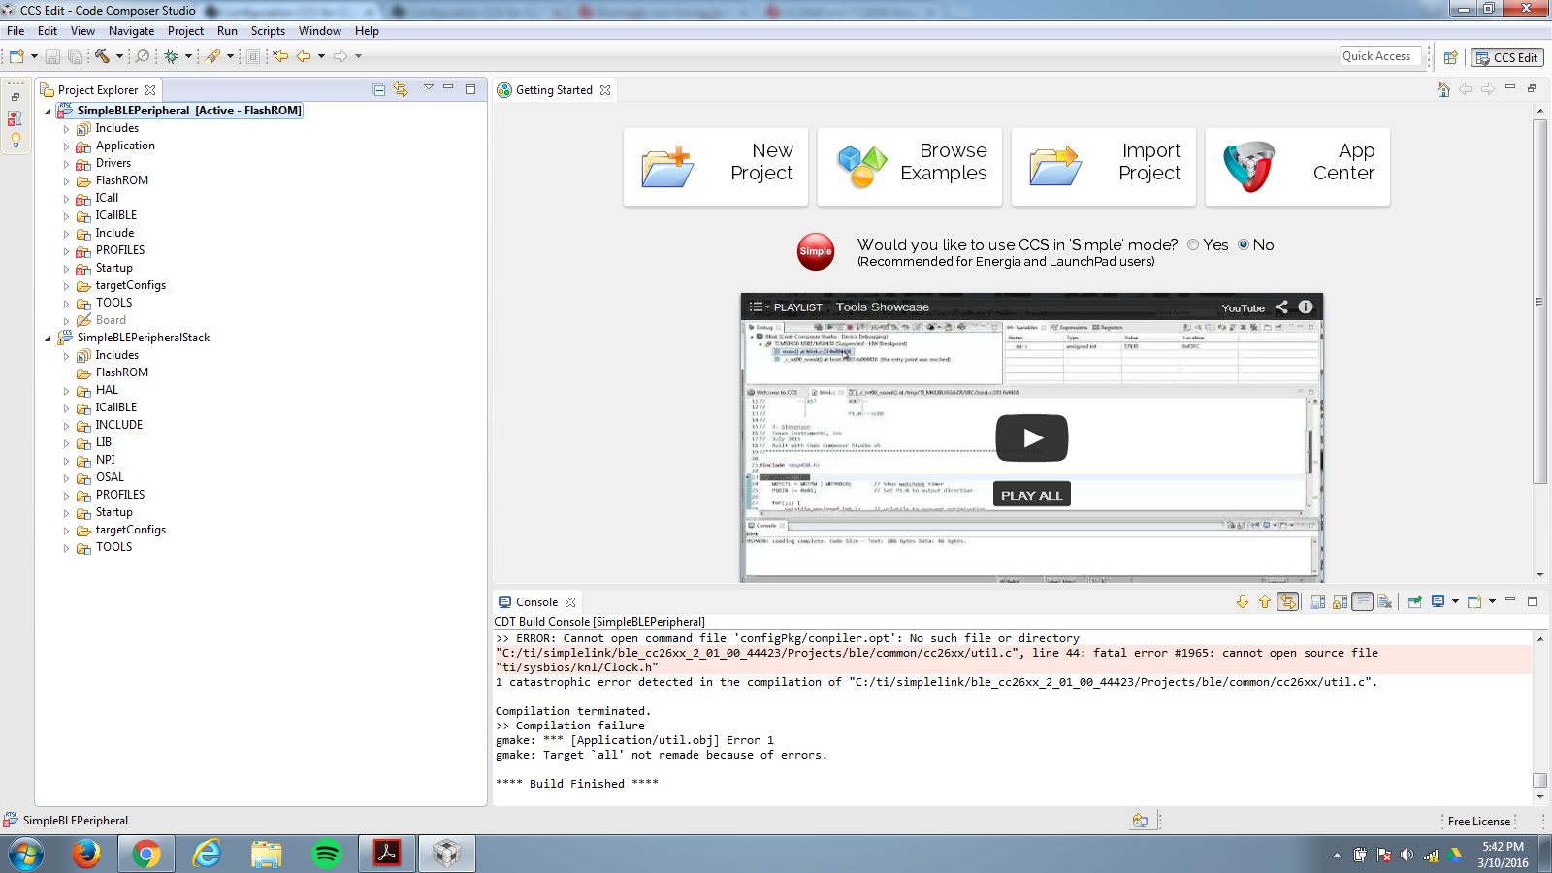Open the Navigate menu
This screenshot has height=873, width=1552.
click(131, 31)
